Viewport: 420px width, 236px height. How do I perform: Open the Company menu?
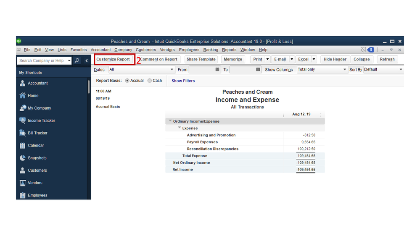(123, 50)
